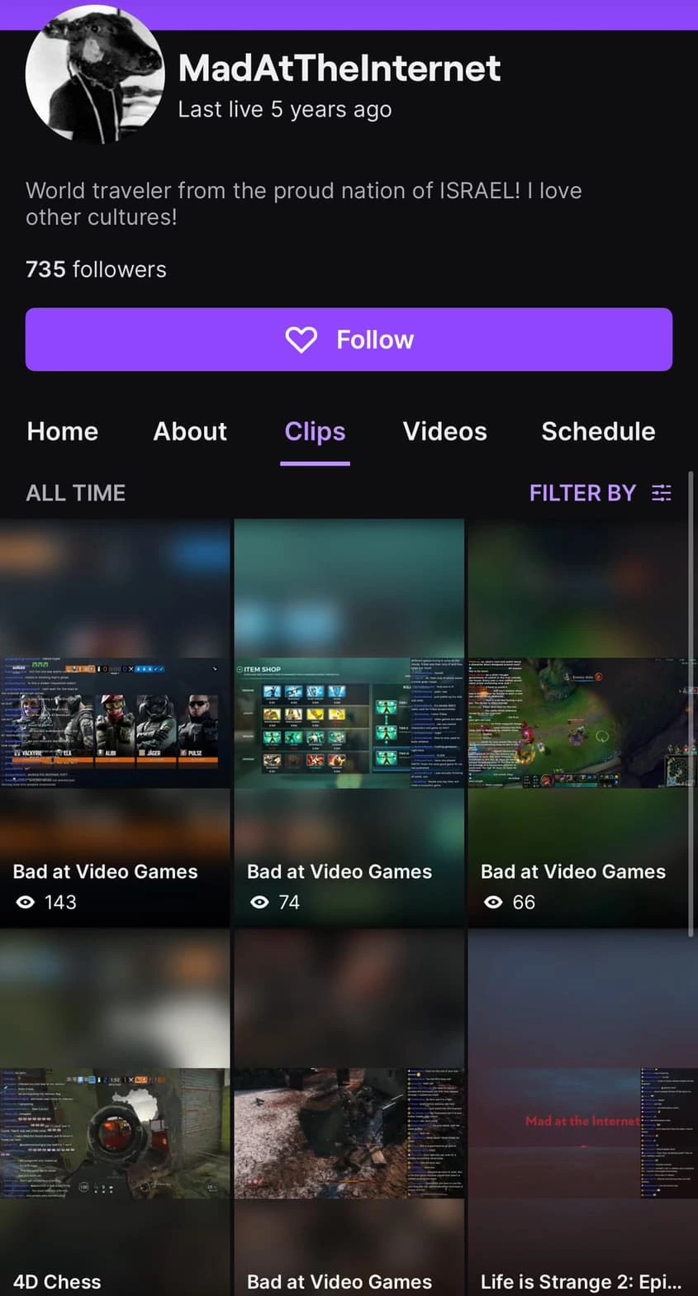The image size is (698, 1296).
Task: Click the MadAtTheInternet profile avatar
Action: (95, 74)
